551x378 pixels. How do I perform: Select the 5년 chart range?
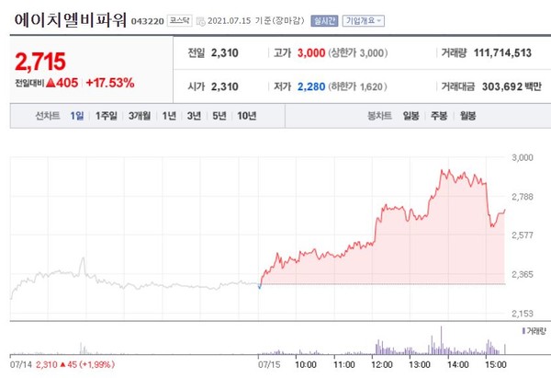[x=219, y=116]
